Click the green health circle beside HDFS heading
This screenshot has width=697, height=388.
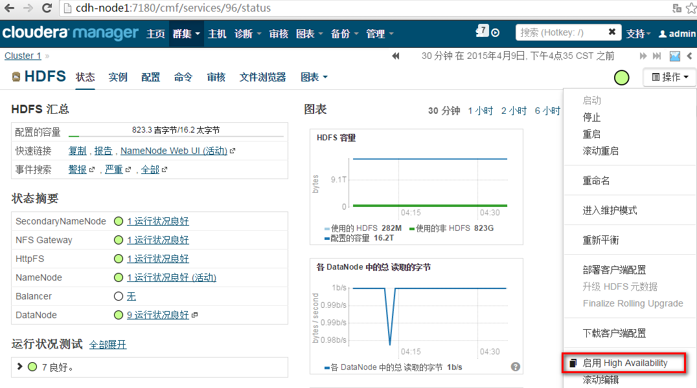click(x=621, y=78)
